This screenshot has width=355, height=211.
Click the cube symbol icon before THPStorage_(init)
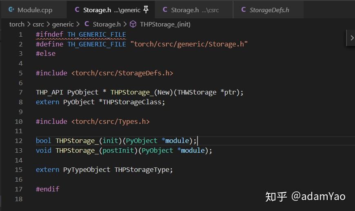coord(133,24)
